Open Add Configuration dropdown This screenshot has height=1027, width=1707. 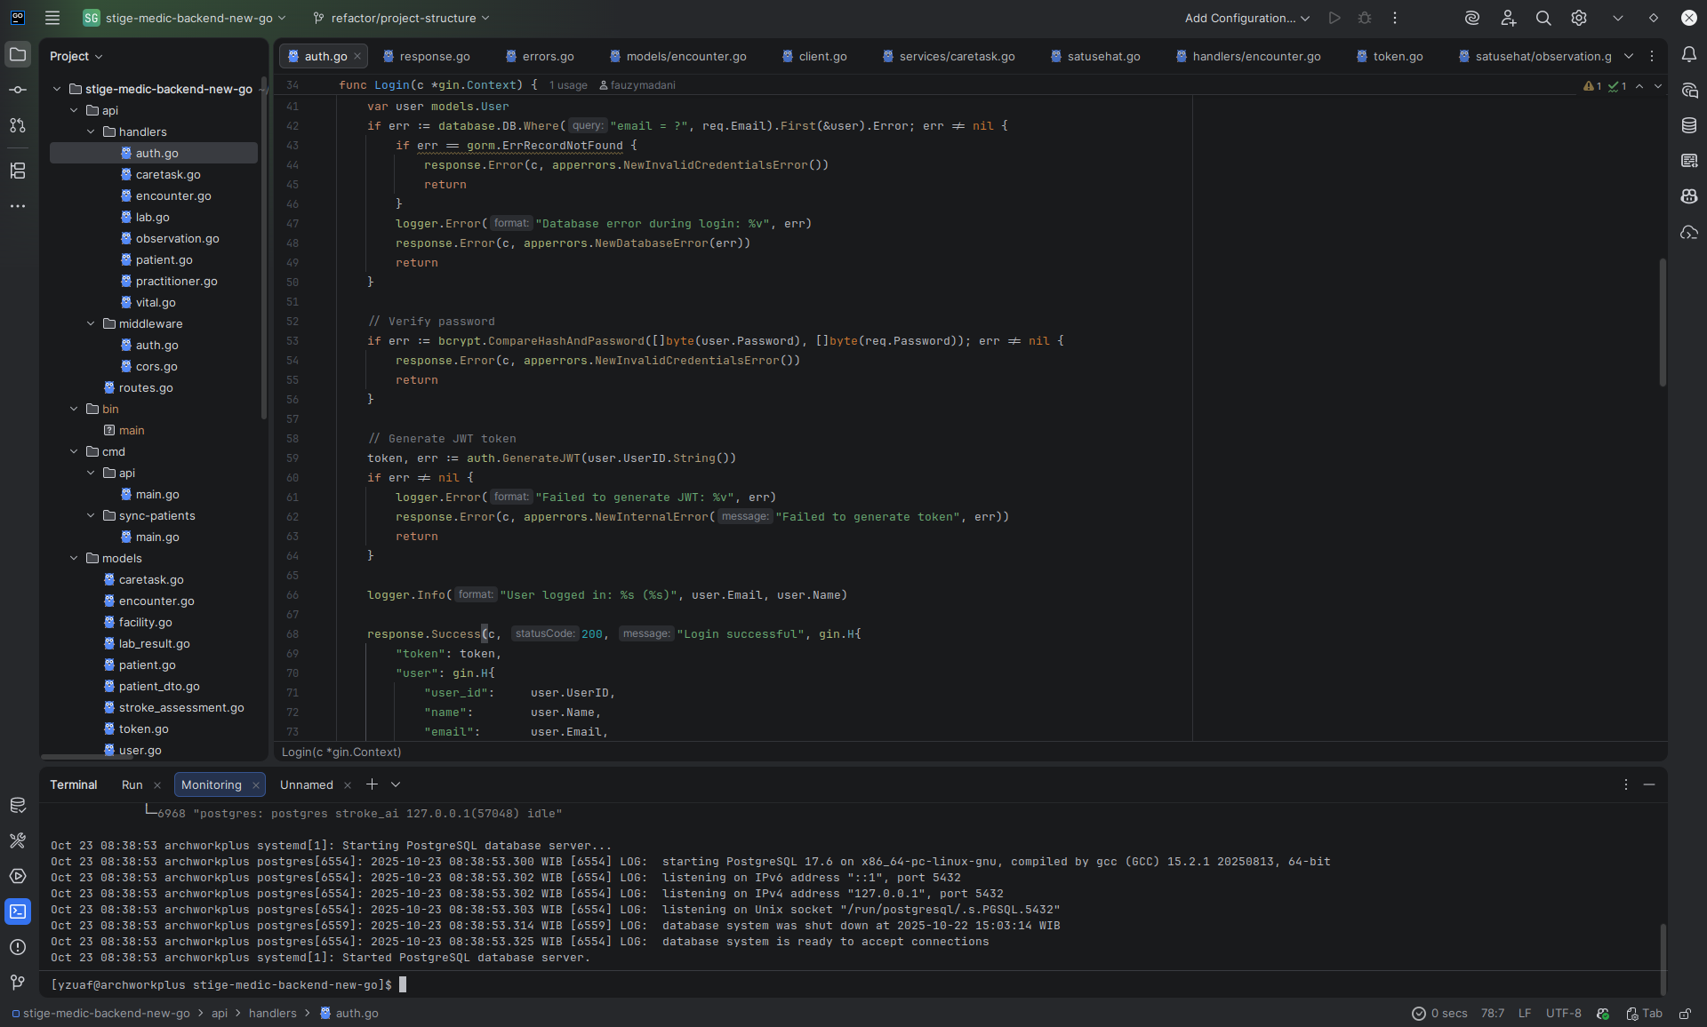(x=1246, y=18)
